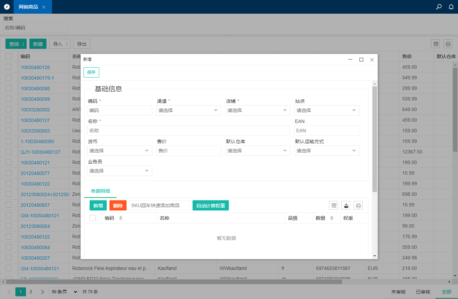Click the 自动计算权重 button

(210, 205)
